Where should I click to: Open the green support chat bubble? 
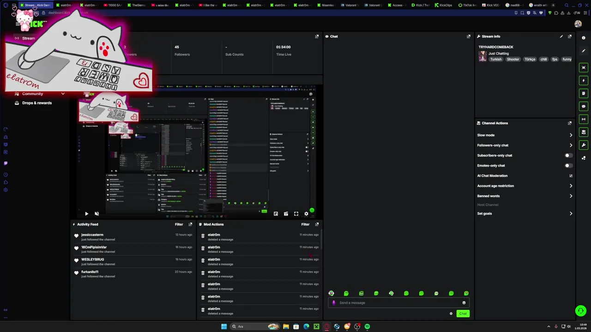(581, 311)
